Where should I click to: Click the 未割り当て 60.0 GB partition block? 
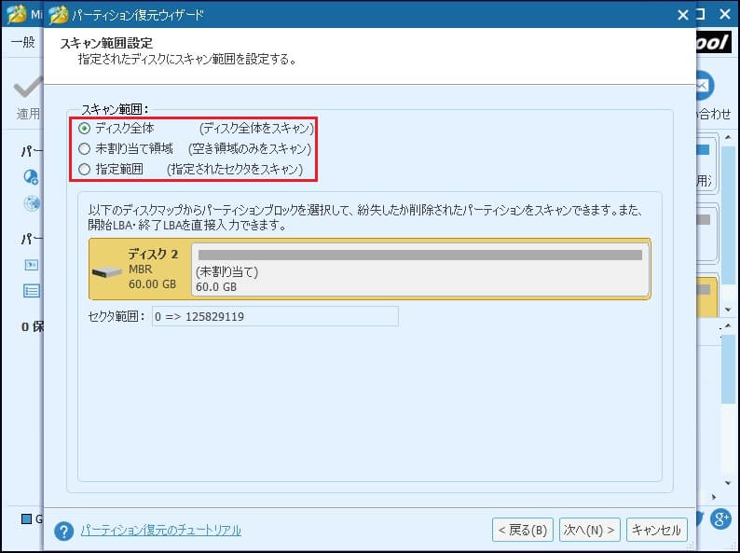click(420, 270)
